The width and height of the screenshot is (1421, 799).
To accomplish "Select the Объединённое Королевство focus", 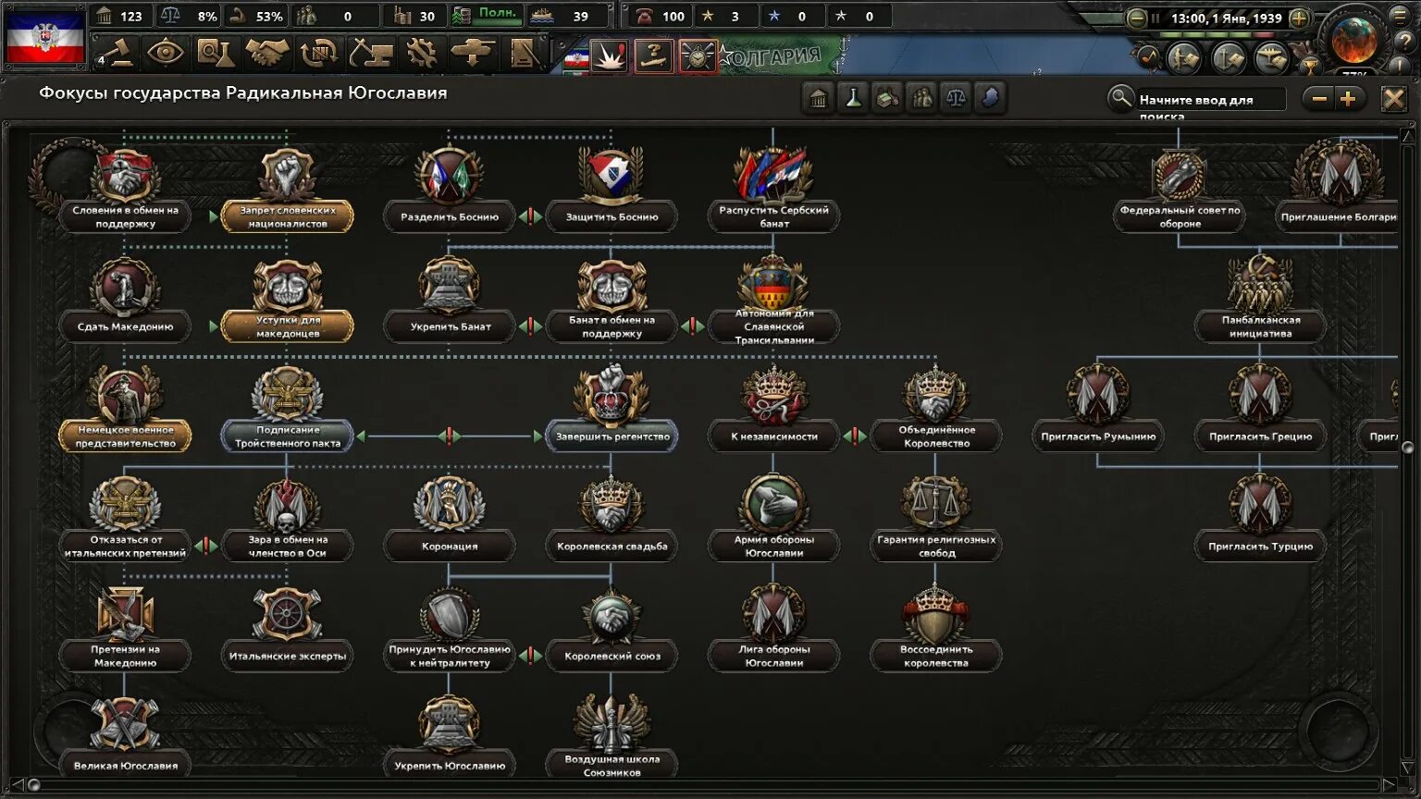I will [x=936, y=436].
